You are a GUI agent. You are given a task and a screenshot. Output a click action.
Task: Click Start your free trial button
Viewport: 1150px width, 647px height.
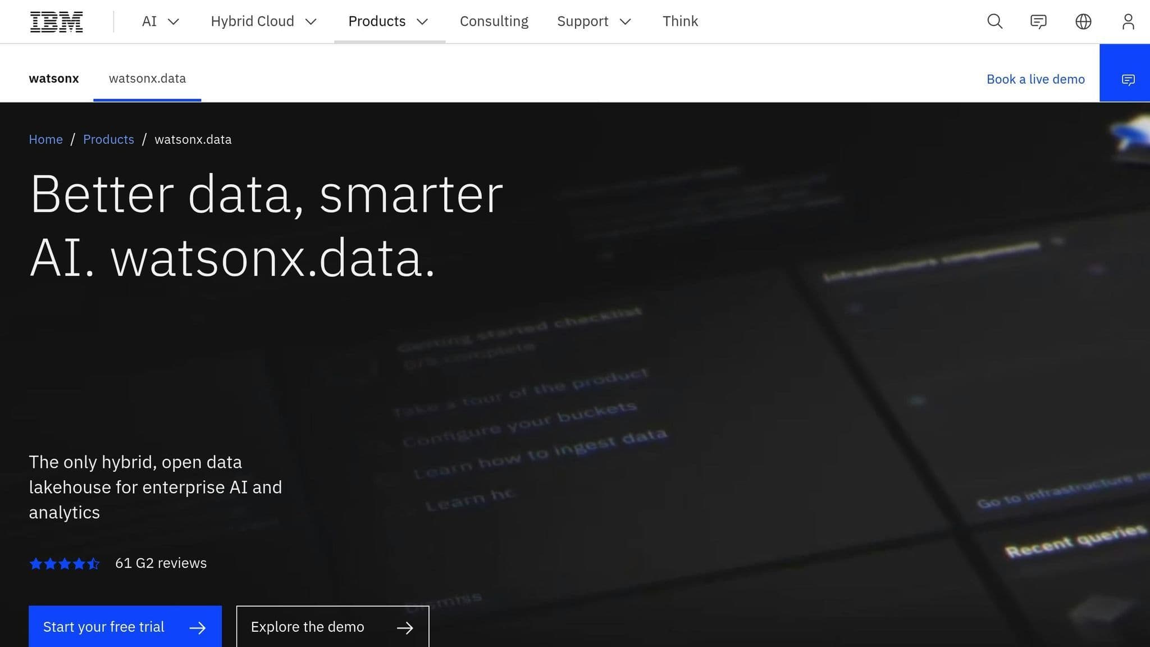[x=125, y=627]
